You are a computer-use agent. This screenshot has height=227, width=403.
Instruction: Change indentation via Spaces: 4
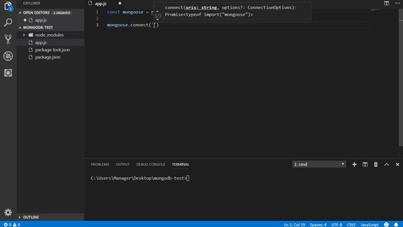[318, 224]
